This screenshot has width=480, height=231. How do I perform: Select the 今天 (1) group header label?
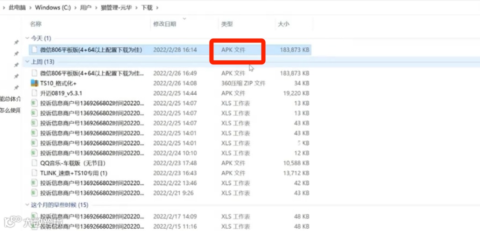pyautogui.click(x=41, y=38)
